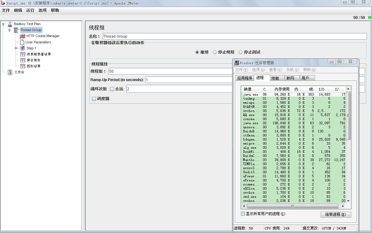
Task: Open Task Manager 文件 menu
Action: point(241,69)
